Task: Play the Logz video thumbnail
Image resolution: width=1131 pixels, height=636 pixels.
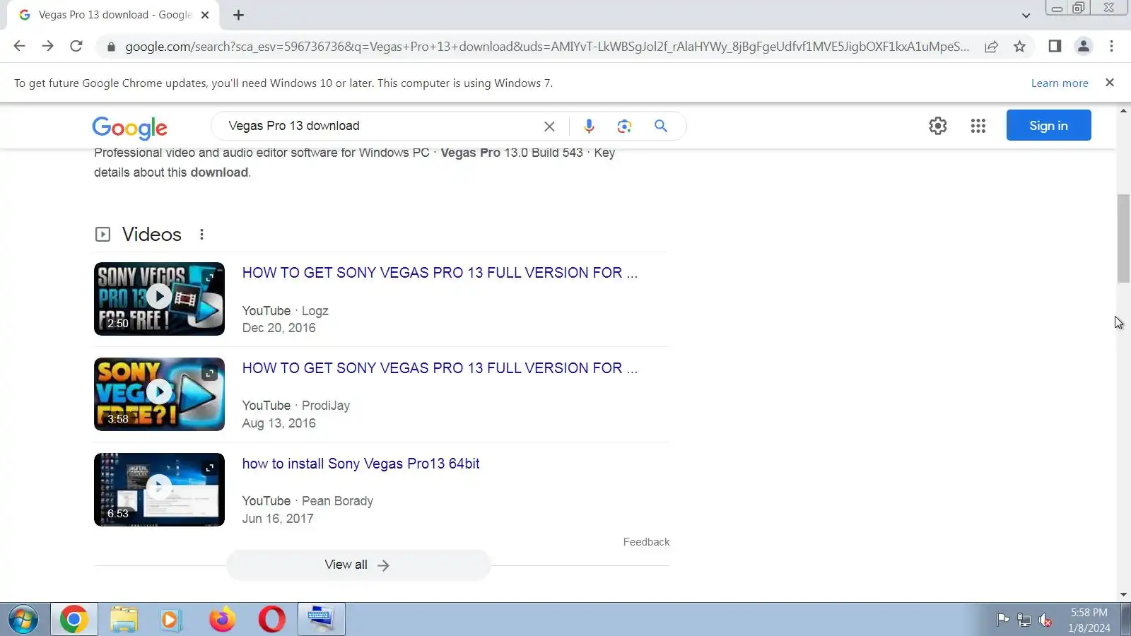Action: (159, 299)
